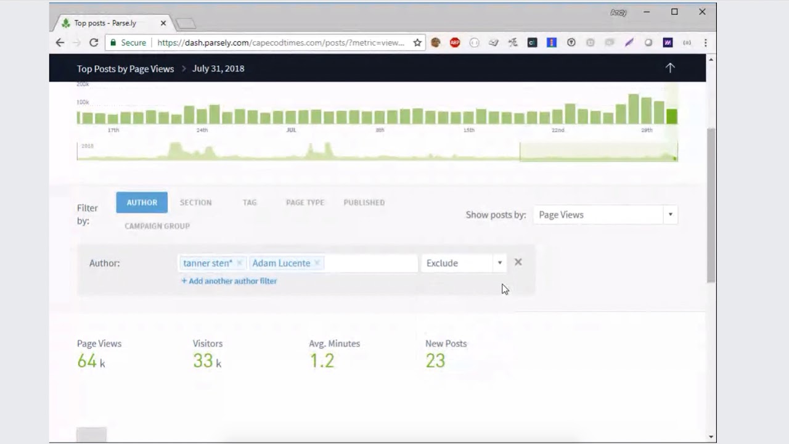Image resolution: width=789 pixels, height=444 pixels.
Task: Click the Avg. Minutes 1.2 metric
Action: tap(334, 354)
